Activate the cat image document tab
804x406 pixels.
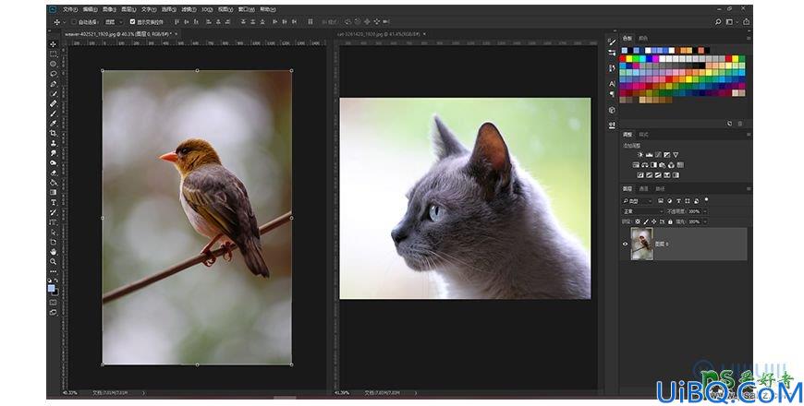tap(378, 34)
